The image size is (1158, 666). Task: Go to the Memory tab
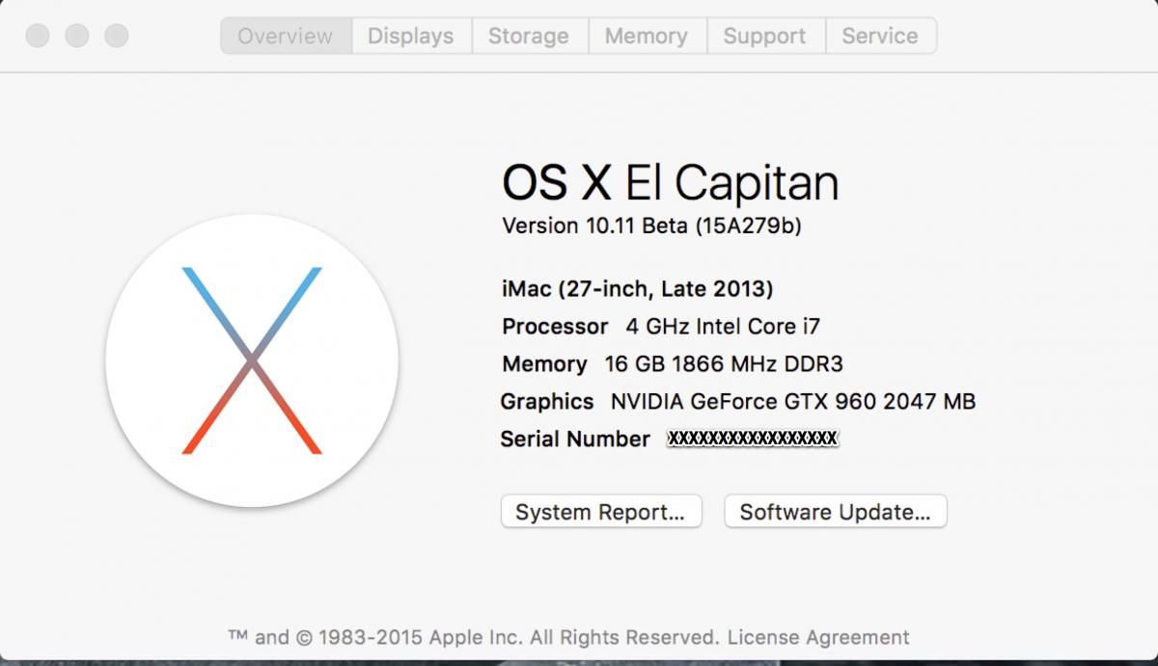click(x=647, y=37)
